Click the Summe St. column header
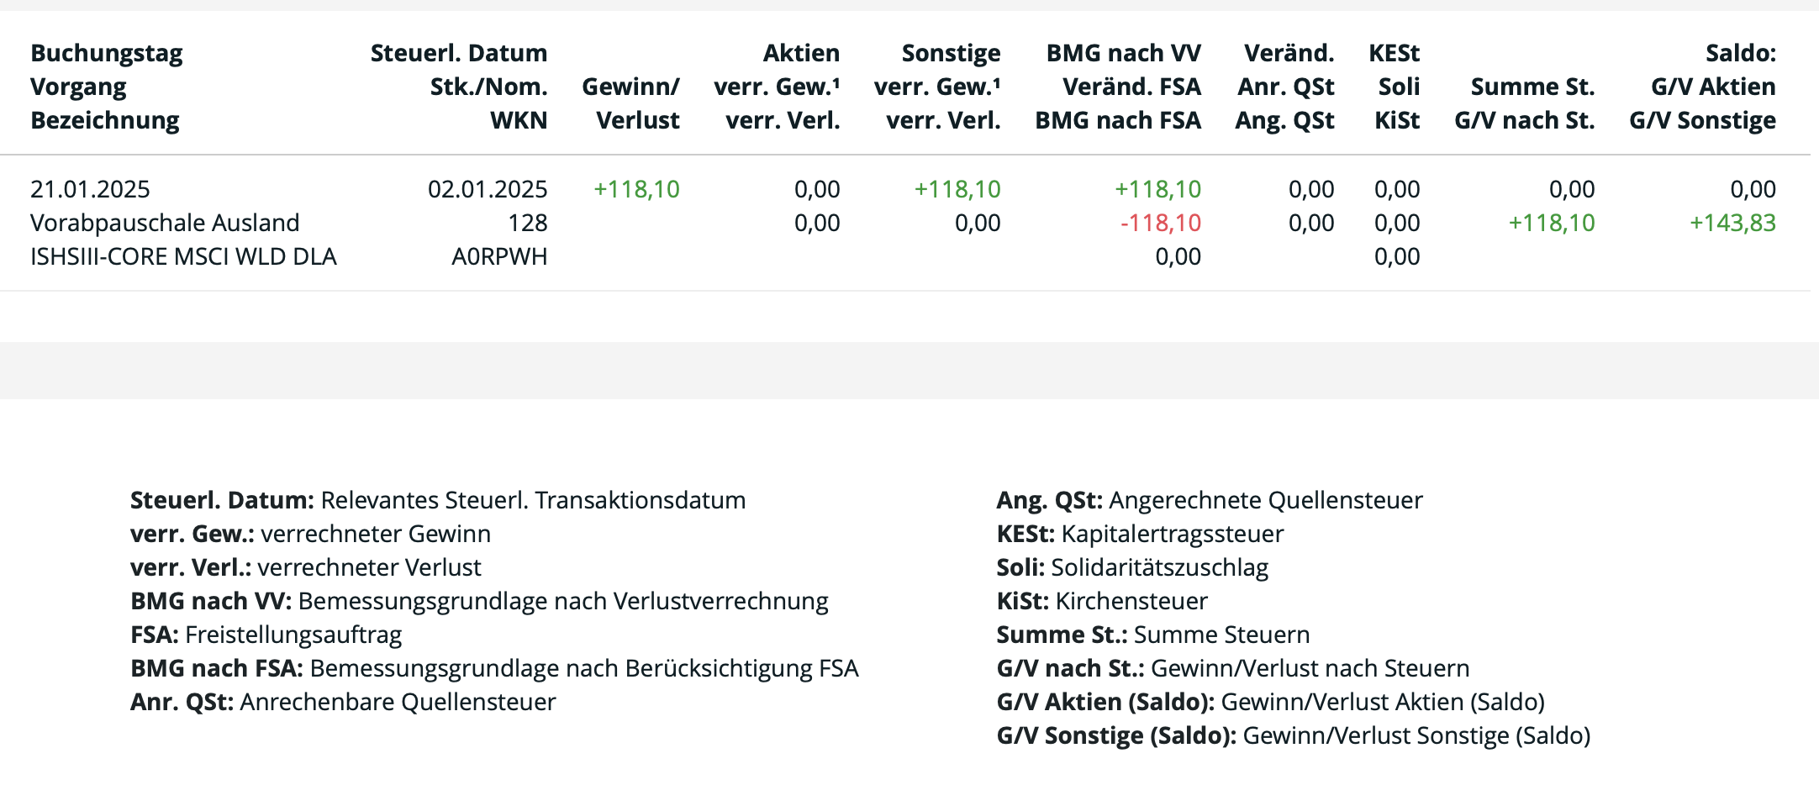1819x785 pixels. pyautogui.click(x=1532, y=87)
